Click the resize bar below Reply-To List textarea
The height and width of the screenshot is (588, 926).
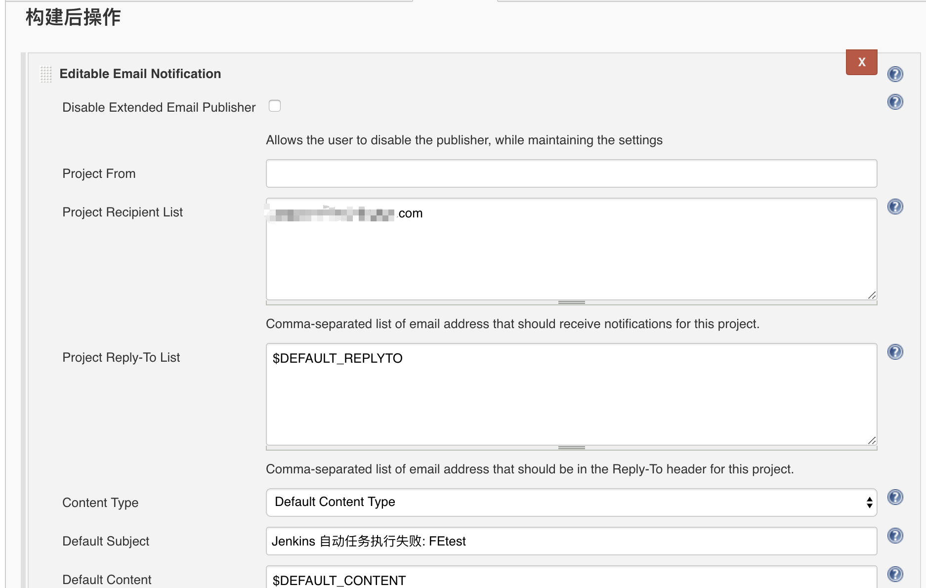click(571, 448)
